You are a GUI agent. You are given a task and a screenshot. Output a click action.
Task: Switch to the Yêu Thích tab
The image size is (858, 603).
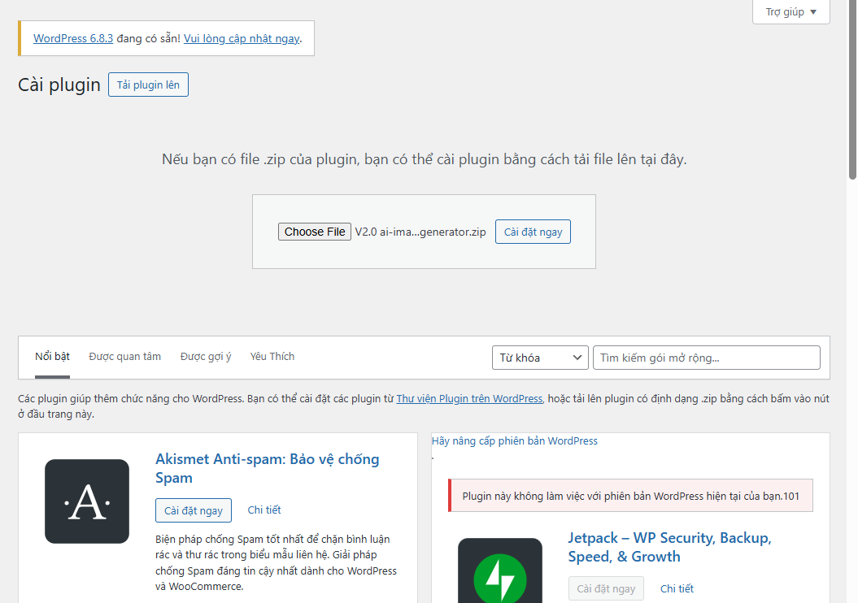tap(272, 356)
